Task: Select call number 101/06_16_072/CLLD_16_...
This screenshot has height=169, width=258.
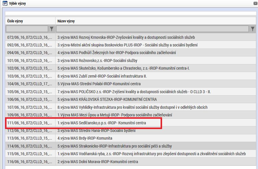Action: pyautogui.click(x=30, y=61)
